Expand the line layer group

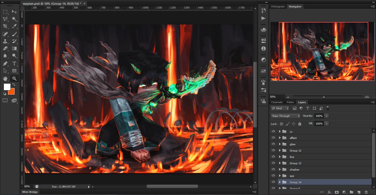280,157
